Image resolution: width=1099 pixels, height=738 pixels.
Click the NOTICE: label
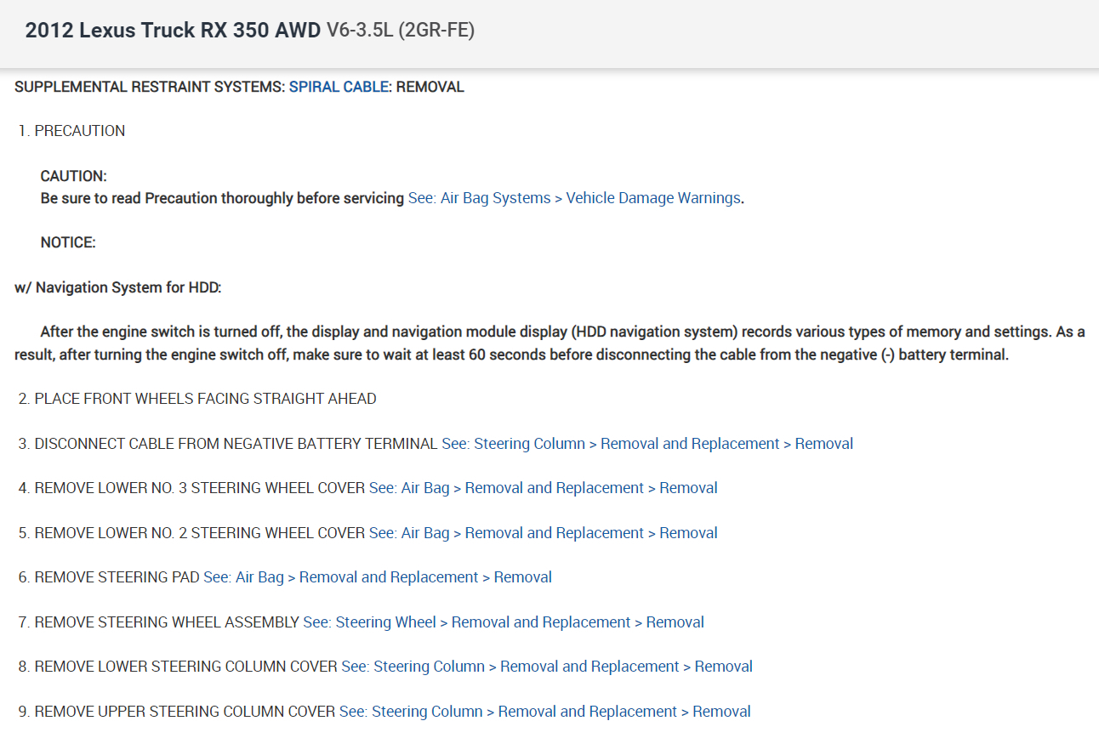click(x=68, y=243)
